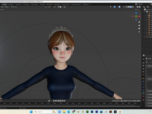The width and height of the screenshot is (152, 114).
Task: Open the Object menu
Action: click(7, 7)
